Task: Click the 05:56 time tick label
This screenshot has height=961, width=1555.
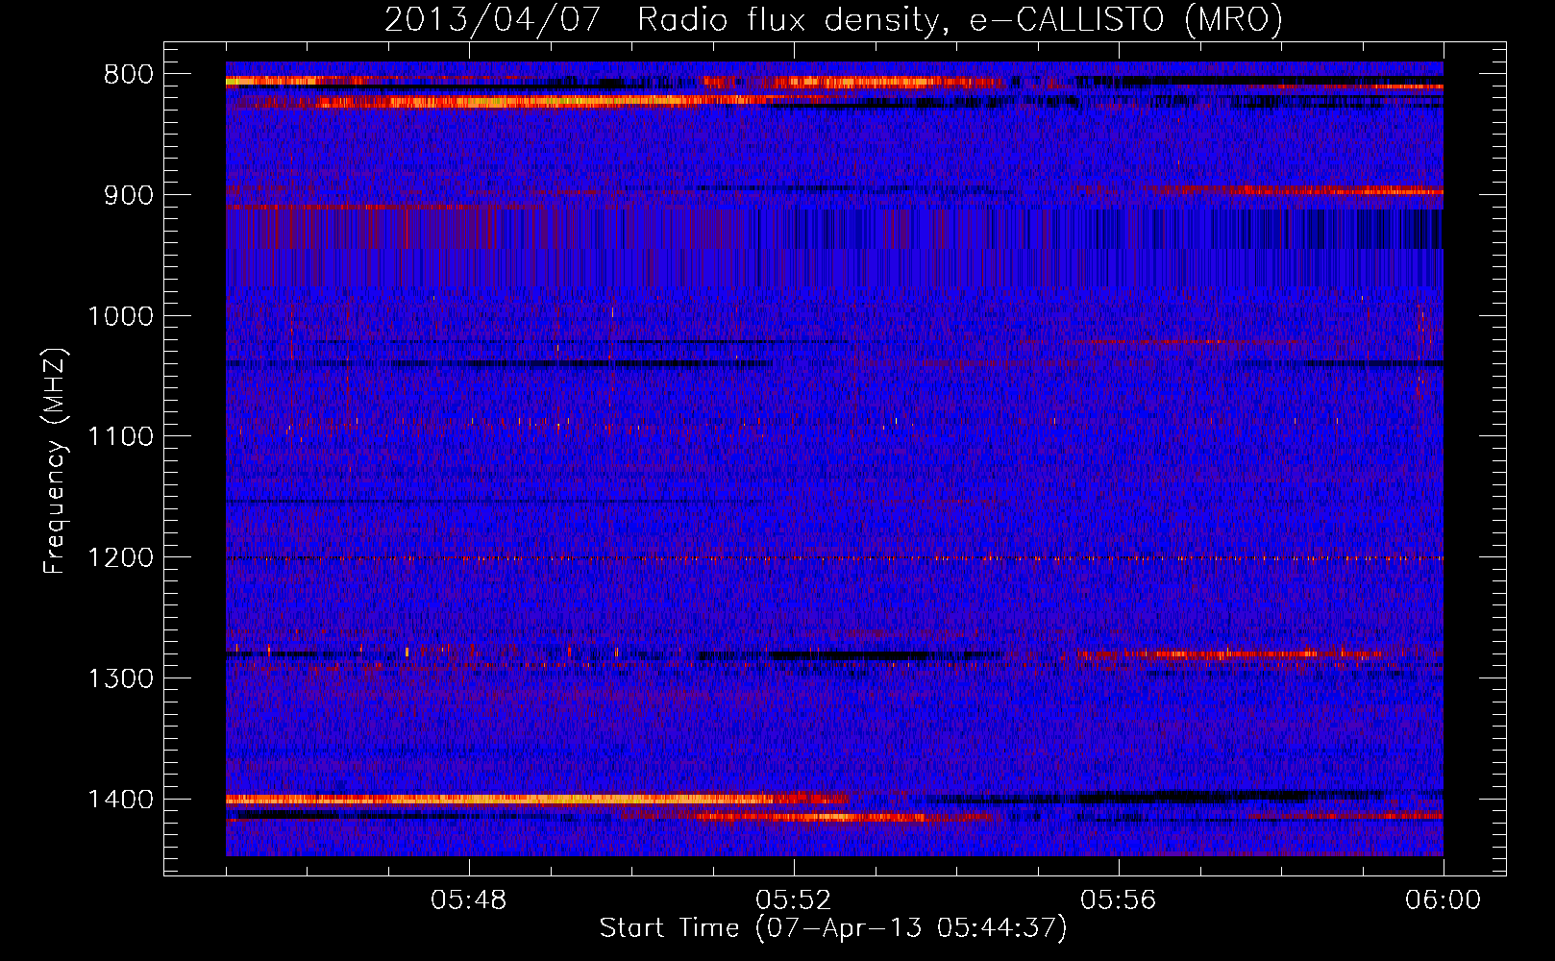Action: click(1119, 900)
